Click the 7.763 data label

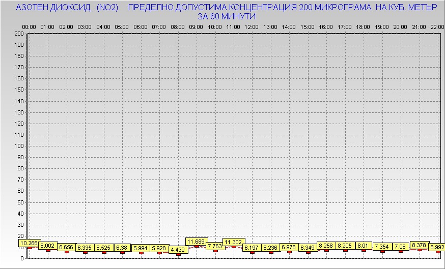coord(215,246)
